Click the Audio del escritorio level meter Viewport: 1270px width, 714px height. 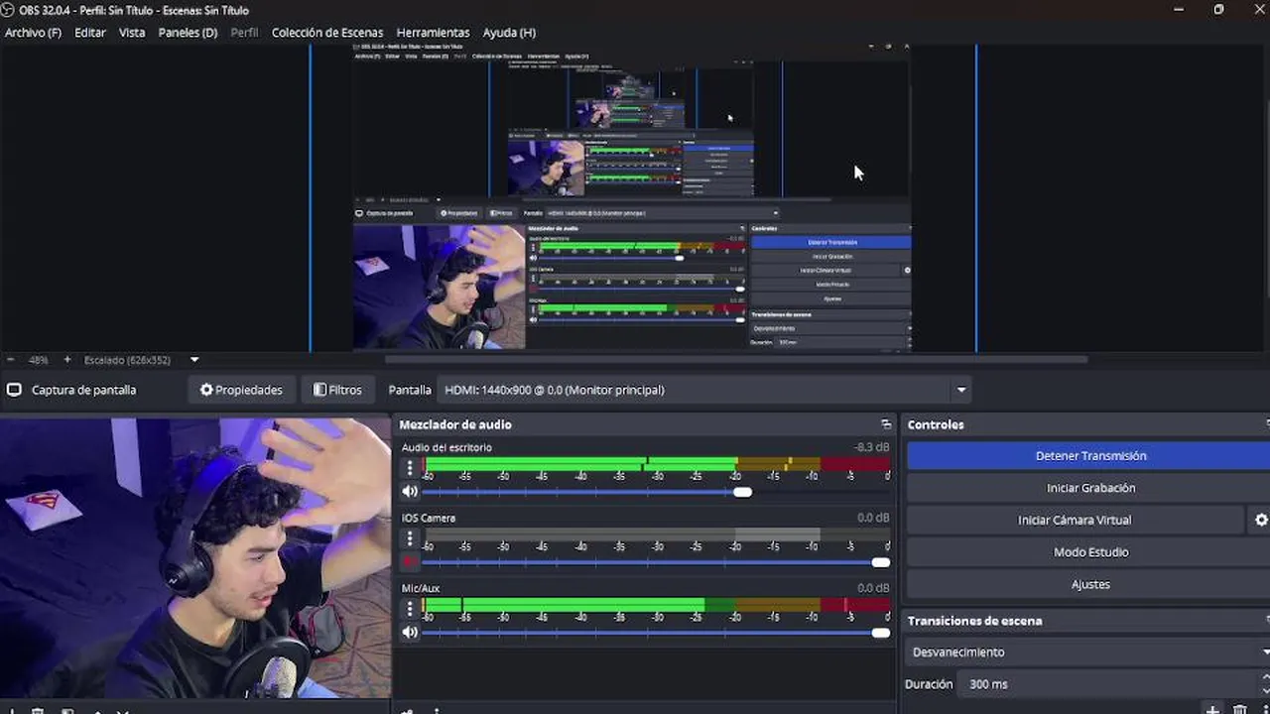pos(657,464)
